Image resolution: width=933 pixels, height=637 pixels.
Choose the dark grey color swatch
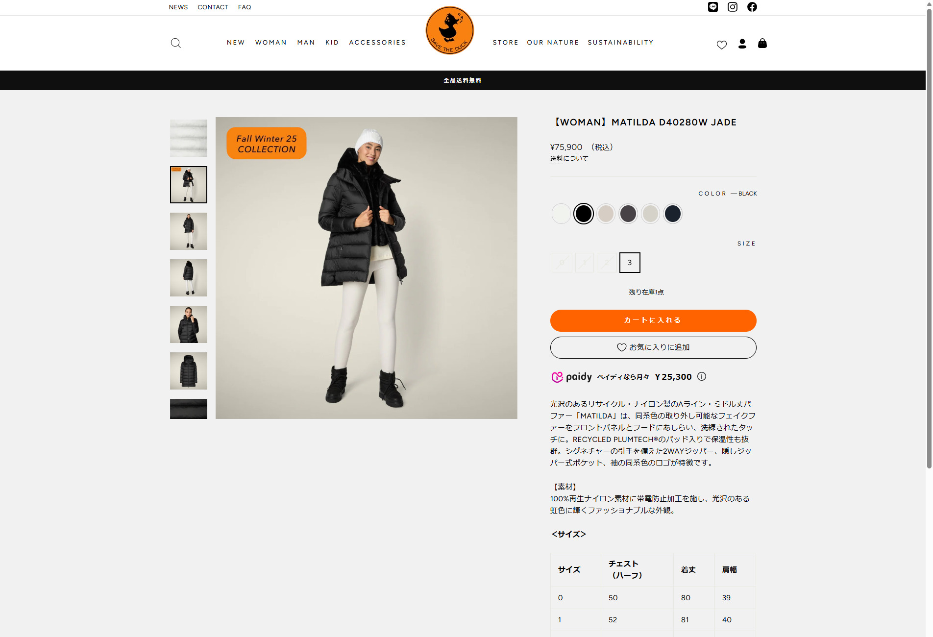pyautogui.click(x=628, y=214)
